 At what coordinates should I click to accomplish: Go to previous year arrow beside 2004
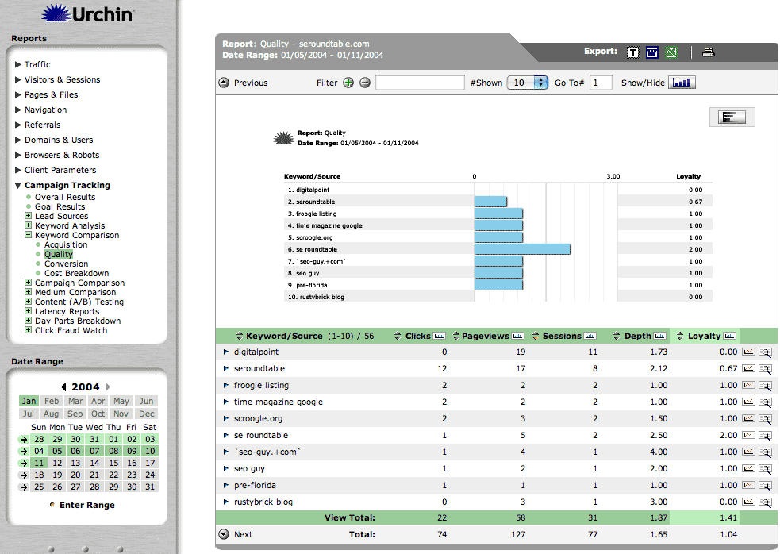(63, 387)
